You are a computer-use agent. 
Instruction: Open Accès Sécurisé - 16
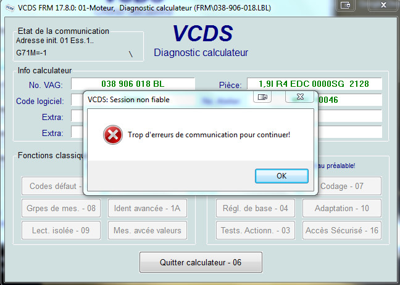tap(342, 230)
